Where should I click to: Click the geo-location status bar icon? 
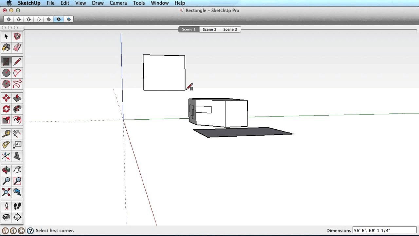point(5,231)
